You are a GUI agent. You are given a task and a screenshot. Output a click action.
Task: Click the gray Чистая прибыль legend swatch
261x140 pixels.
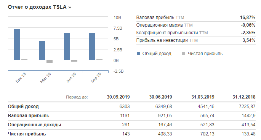point(184,54)
